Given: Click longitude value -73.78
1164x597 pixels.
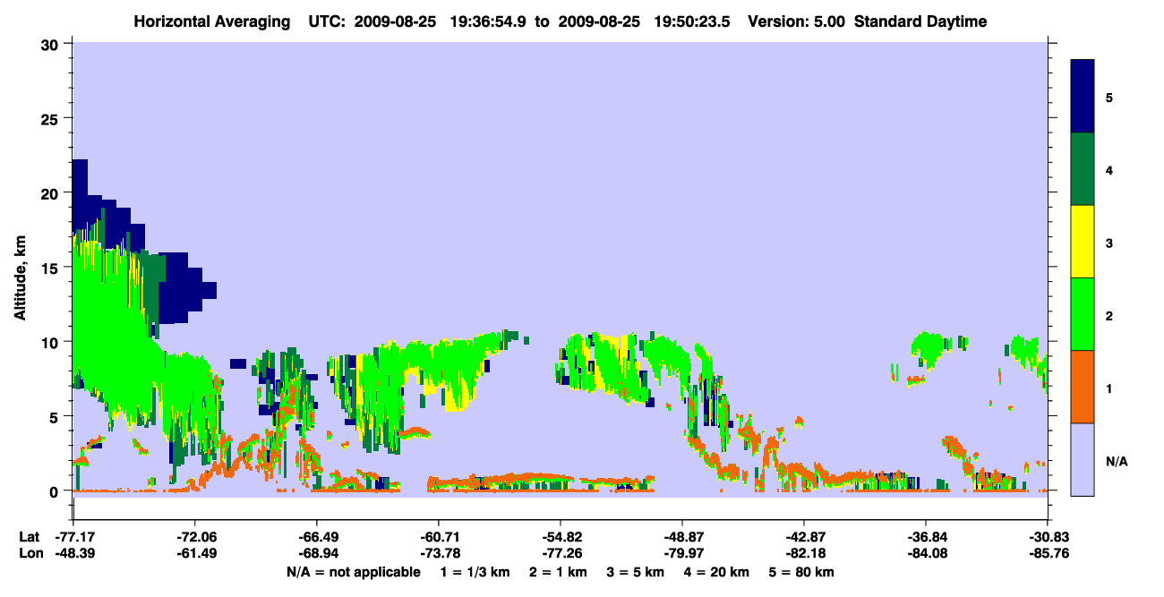Looking at the screenshot, I should (x=439, y=553).
